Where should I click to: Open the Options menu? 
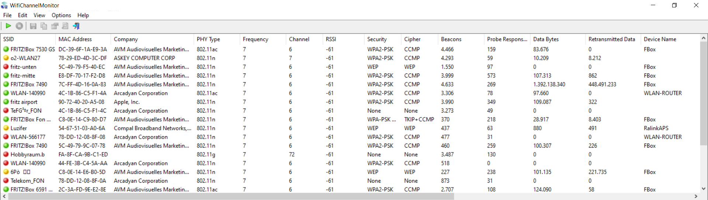(61, 15)
